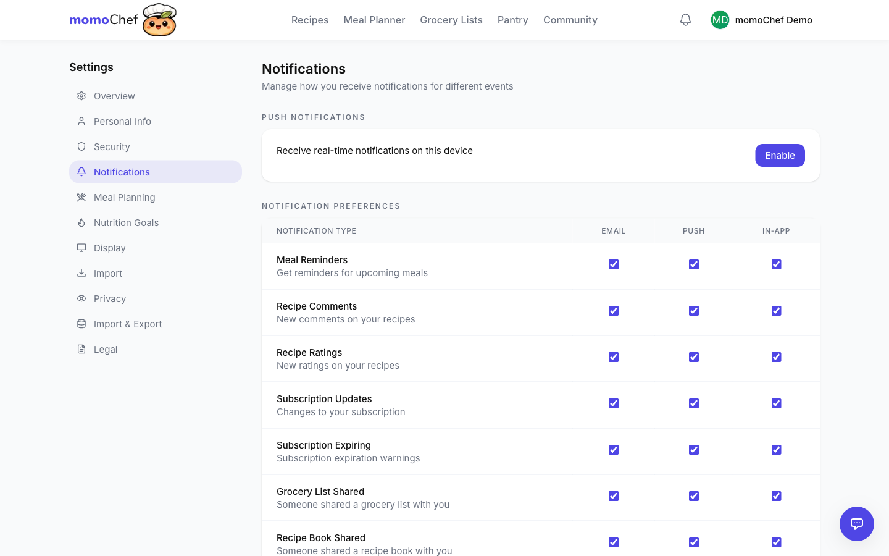The height and width of the screenshot is (556, 889).
Task: Open Legal settings page
Action: [156, 349]
